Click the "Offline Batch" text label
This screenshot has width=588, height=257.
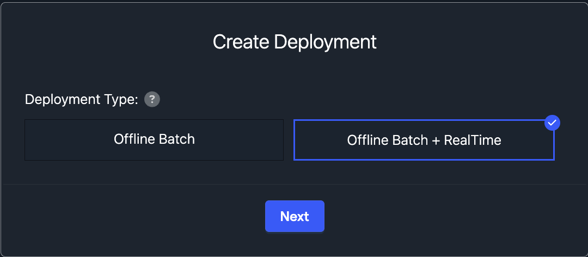click(x=154, y=139)
